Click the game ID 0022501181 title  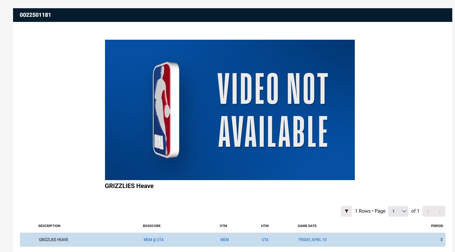[x=35, y=15]
